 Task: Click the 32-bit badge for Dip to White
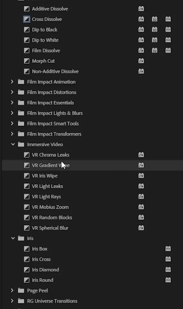click(154, 40)
